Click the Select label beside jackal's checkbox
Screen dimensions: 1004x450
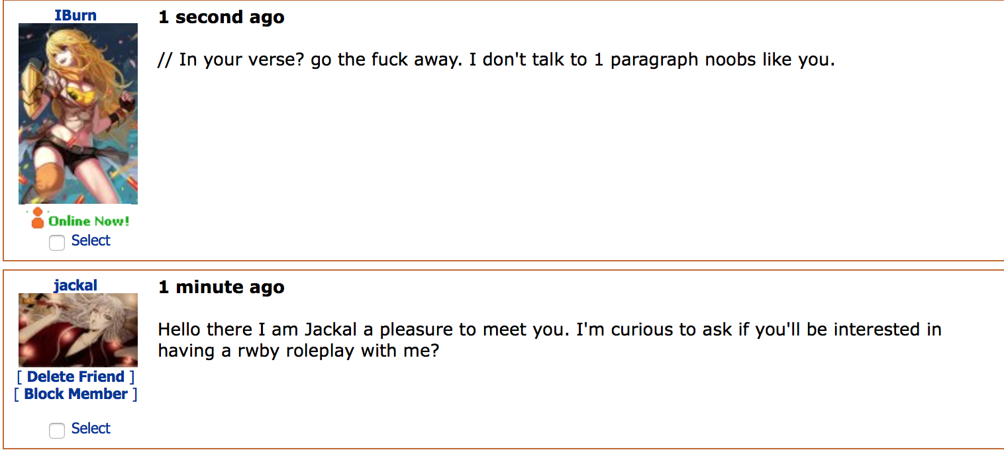pos(91,429)
